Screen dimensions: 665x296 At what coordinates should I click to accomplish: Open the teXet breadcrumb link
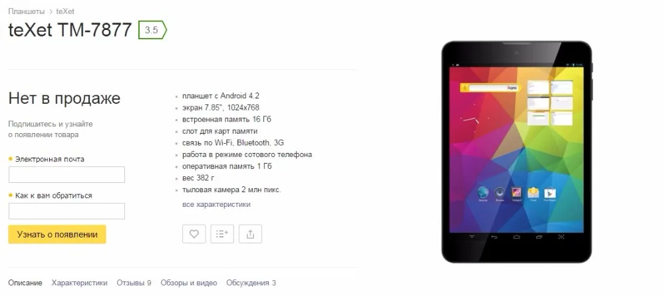point(65,11)
